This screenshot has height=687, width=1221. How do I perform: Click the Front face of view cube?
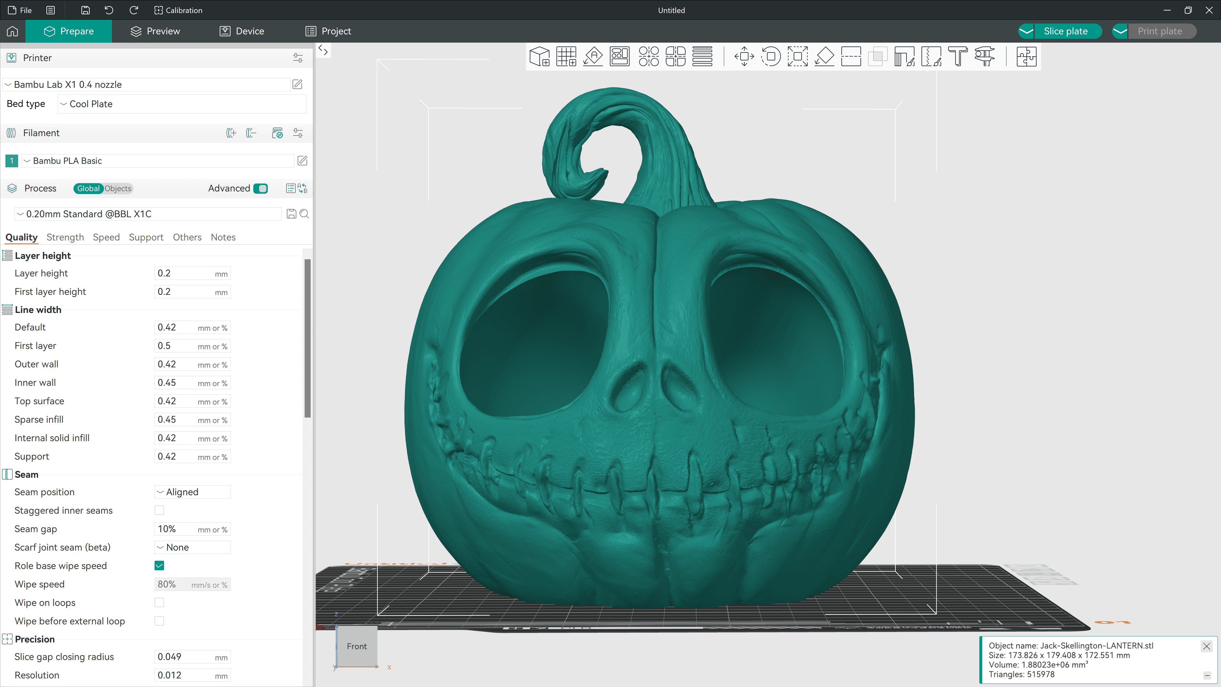[x=356, y=646]
